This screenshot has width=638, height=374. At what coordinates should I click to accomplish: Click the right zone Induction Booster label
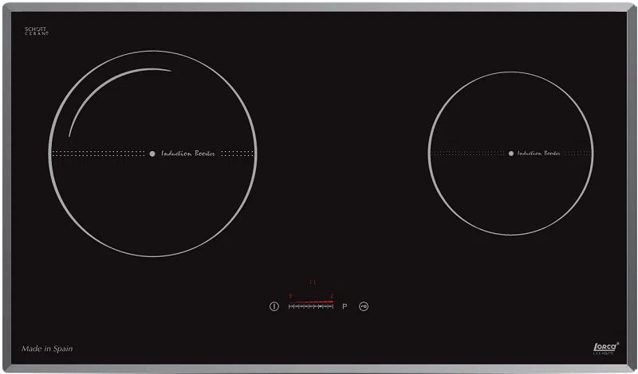coord(539,154)
